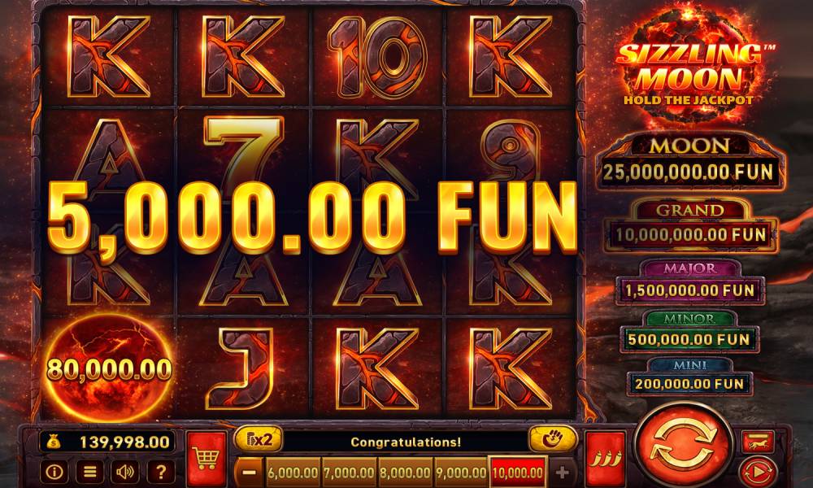Open the info paytable icon
Image resolution: width=813 pixels, height=488 pixels.
pos(54,472)
